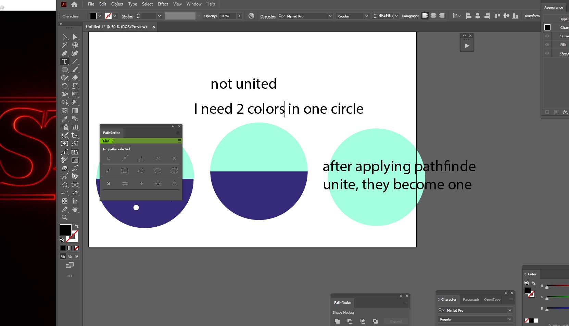Open the File menu
The height and width of the screenshot is (326, 569).
(91, 4)
